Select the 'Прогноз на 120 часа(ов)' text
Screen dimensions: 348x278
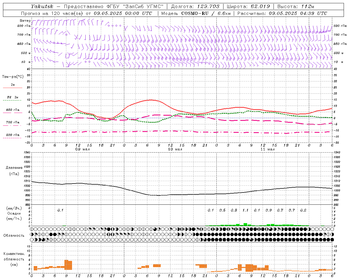[52, 13]
